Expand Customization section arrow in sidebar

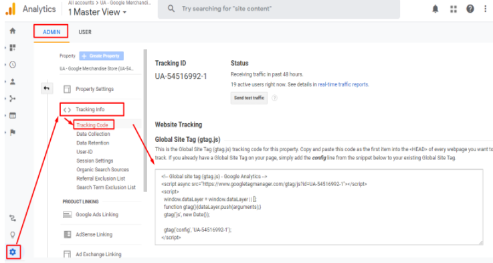[5, 48]
